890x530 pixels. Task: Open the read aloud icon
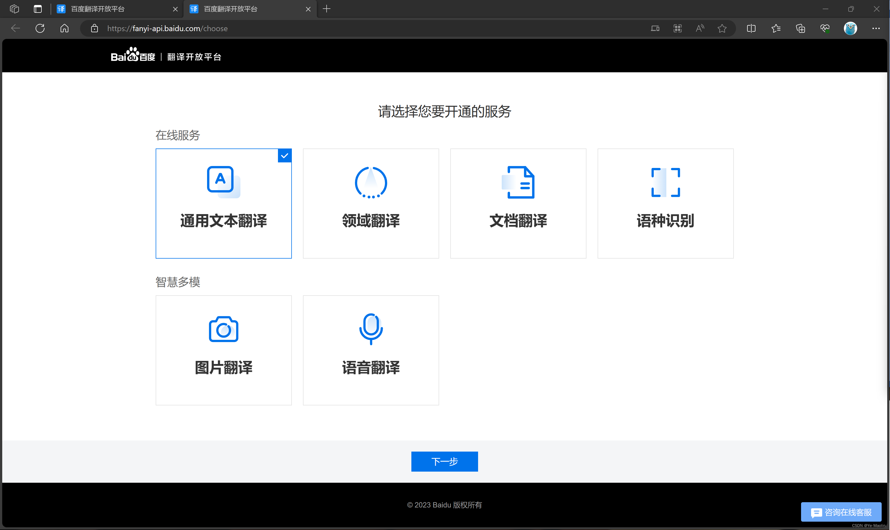pos(700,28)
